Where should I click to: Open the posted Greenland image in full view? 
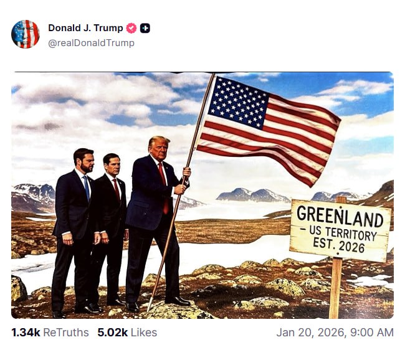(x=202, y=196)
